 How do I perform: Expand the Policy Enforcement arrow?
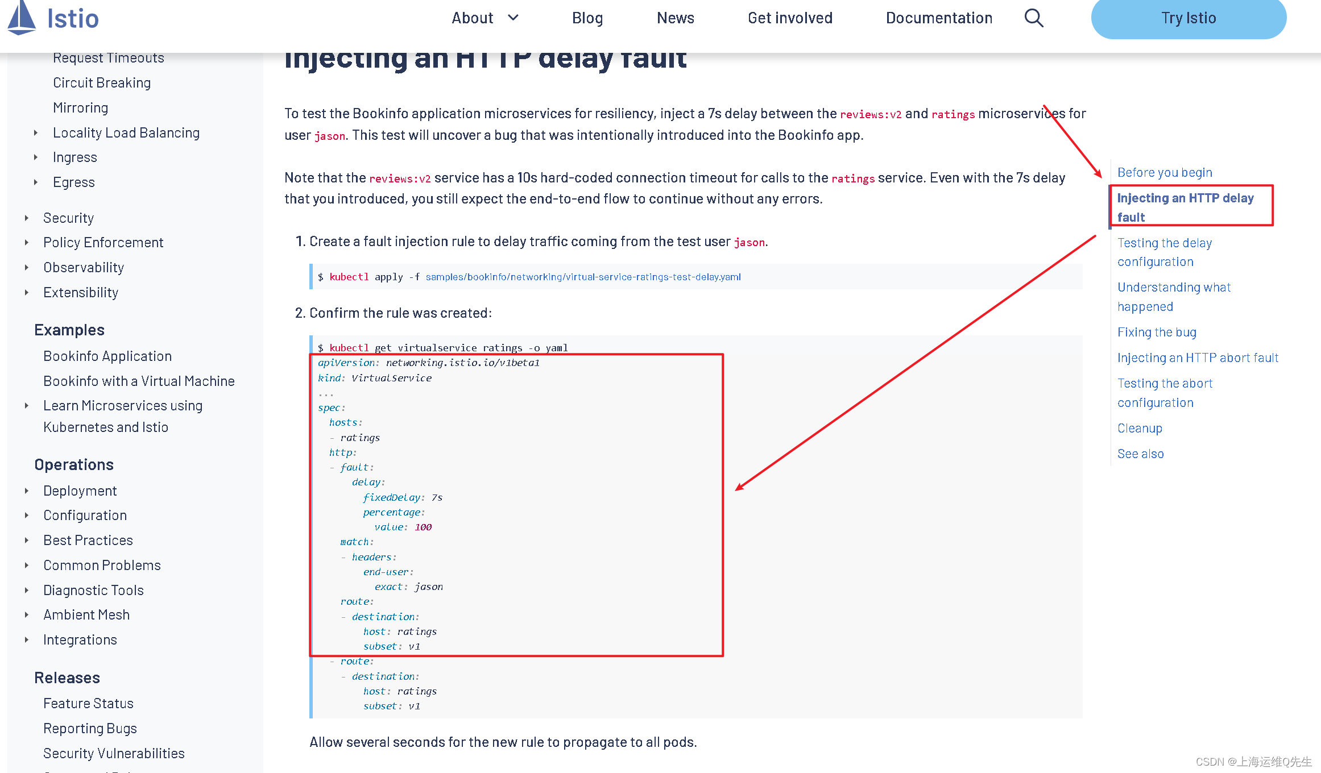tap(26, 243)
